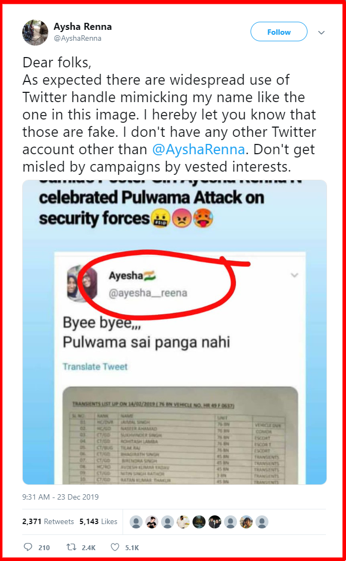The image size is (346, 561).
Task: Open the 2,371 Retweets list
Action: point(48,521)
